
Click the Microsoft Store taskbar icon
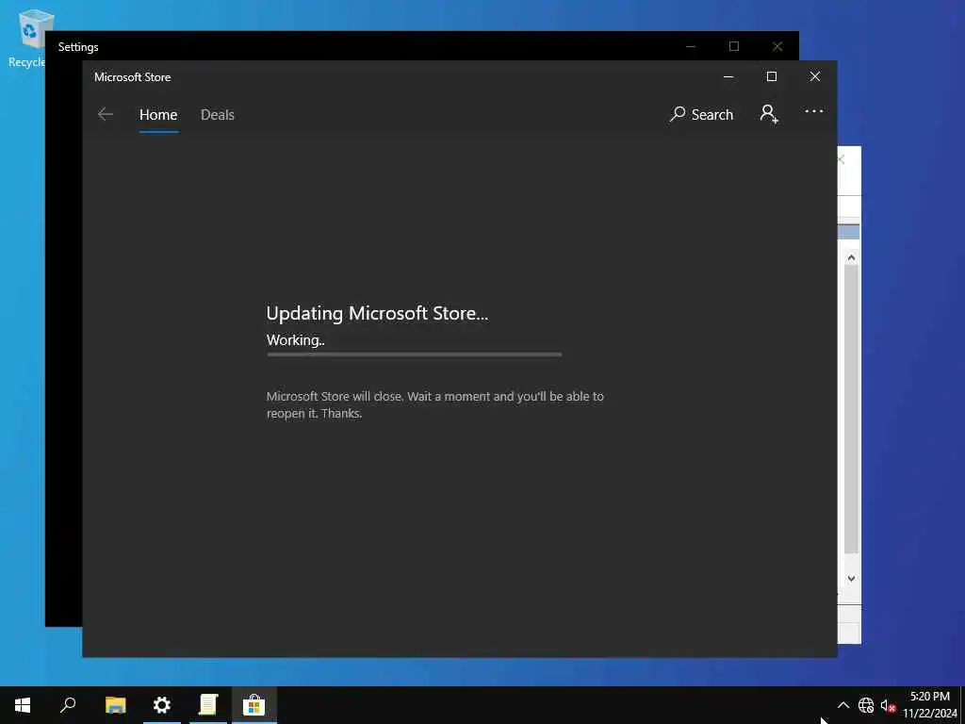click(x=254, y=705)
